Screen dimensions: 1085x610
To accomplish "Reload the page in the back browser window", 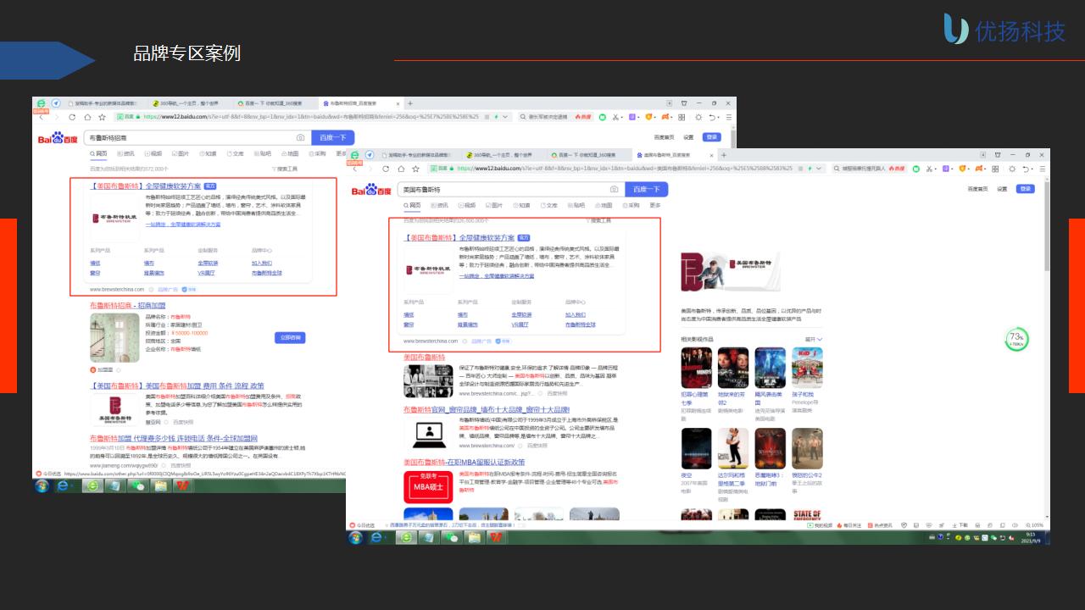I will (x=72, y=117).
